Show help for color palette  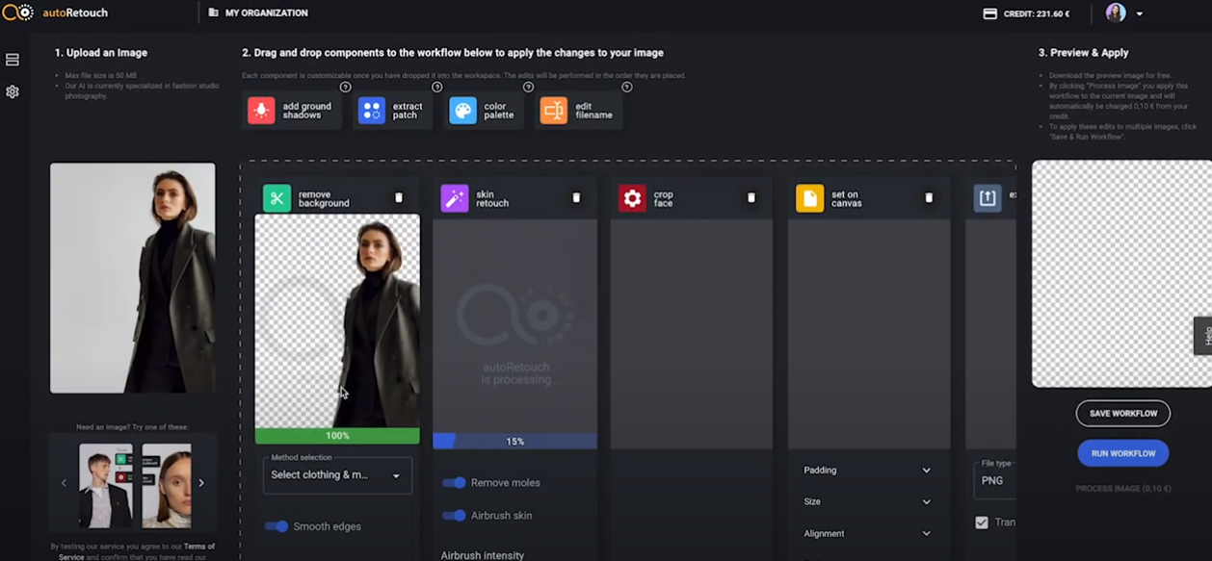point(528,88)
